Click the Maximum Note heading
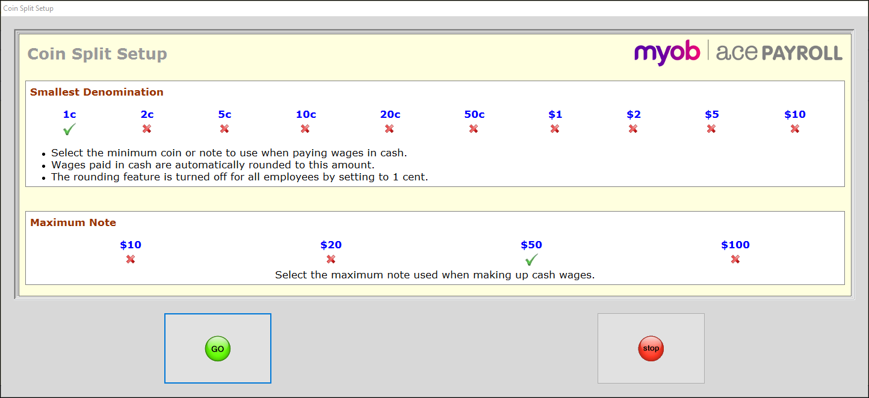869x398 pixels. (x=73, y=222)
